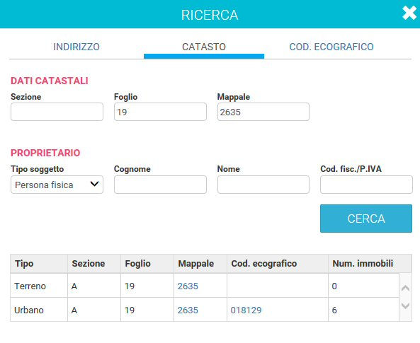This screenshot has height=343, width=420.
Task: Click the Cod. fisc./P.IVA input field
Action: [366, 185]
